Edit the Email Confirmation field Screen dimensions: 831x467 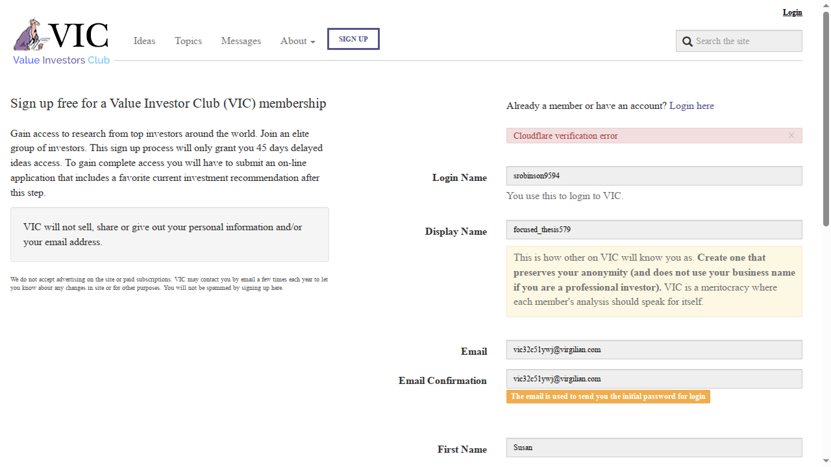point(654,379)
